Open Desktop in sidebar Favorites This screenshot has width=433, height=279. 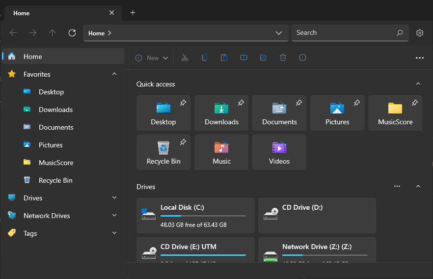[x=63, y=92]
